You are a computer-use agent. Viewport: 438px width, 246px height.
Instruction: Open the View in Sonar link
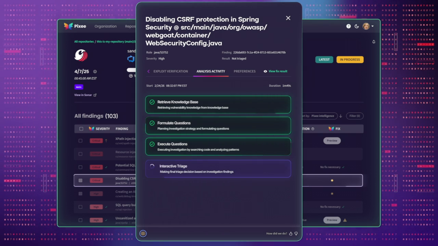click(85, 95)
